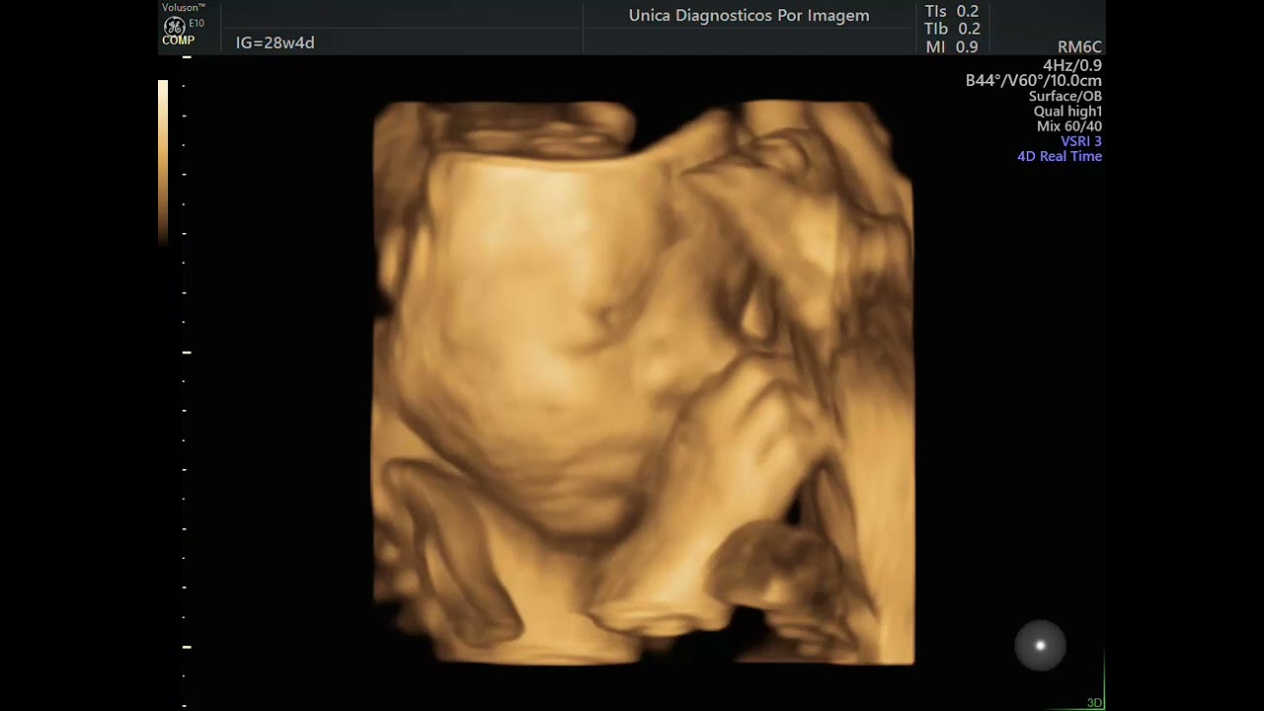1264x711 pixels.
Task: Click the 'TIs 0.2' value
Action: (952, 12)
